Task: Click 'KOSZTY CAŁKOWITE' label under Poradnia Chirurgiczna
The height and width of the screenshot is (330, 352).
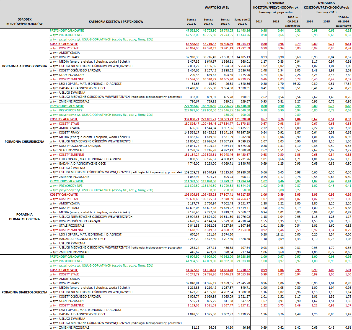Action: tap(64, 119)
